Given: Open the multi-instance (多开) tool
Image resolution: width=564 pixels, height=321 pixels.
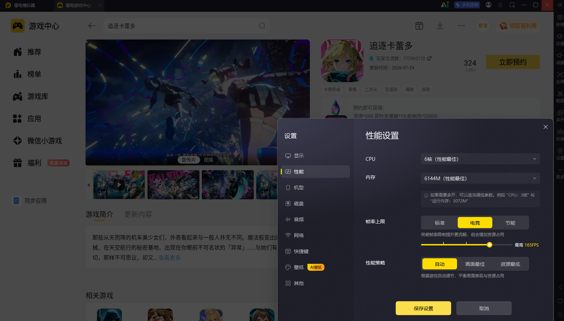Looking at the screenshot, I should point(560,115).
